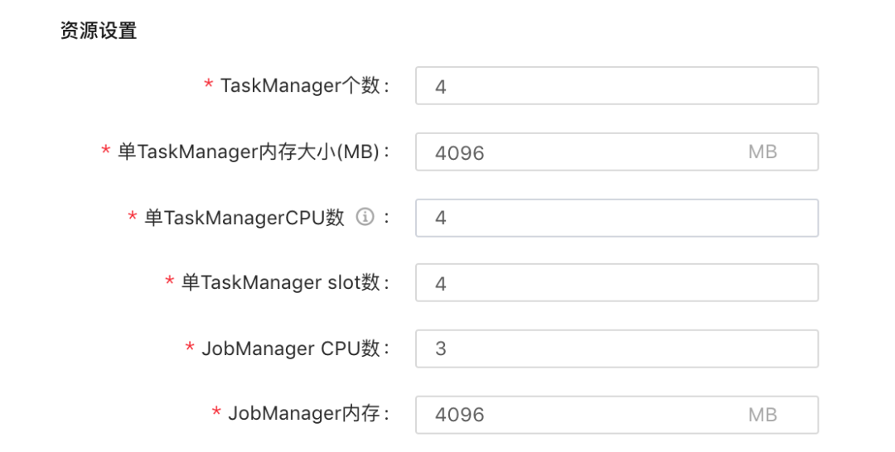Click into the 单TaskManager slot数 field

point(616,283)
